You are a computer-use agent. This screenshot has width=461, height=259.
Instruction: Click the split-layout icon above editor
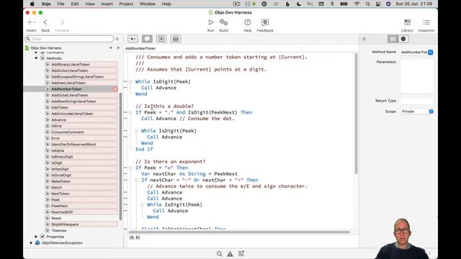click(176, 39)
